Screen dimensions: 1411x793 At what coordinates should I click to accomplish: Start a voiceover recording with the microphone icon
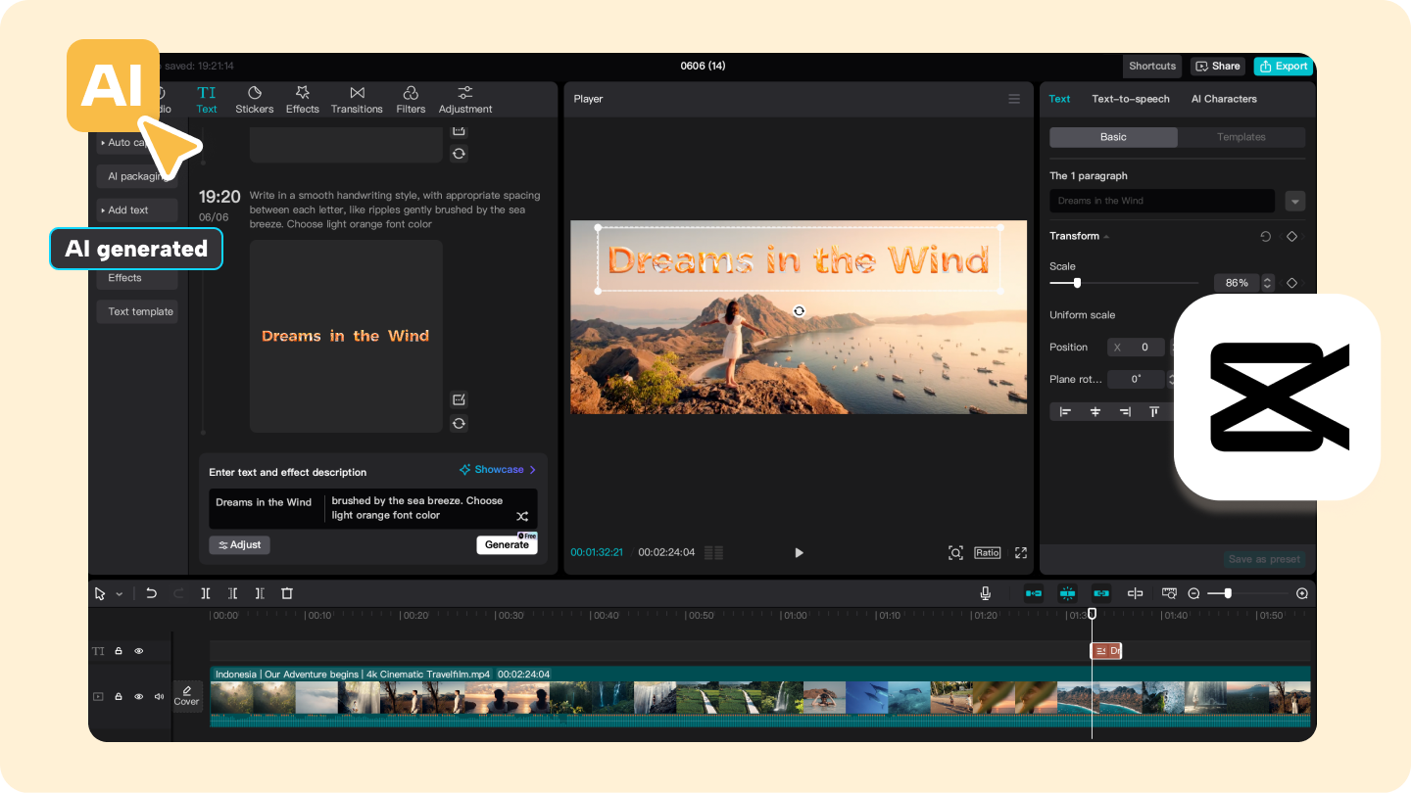point(985,592)
